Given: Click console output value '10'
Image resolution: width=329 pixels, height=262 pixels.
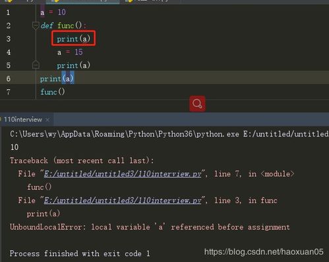Looking at the screenshot, I should coord(15,147).
